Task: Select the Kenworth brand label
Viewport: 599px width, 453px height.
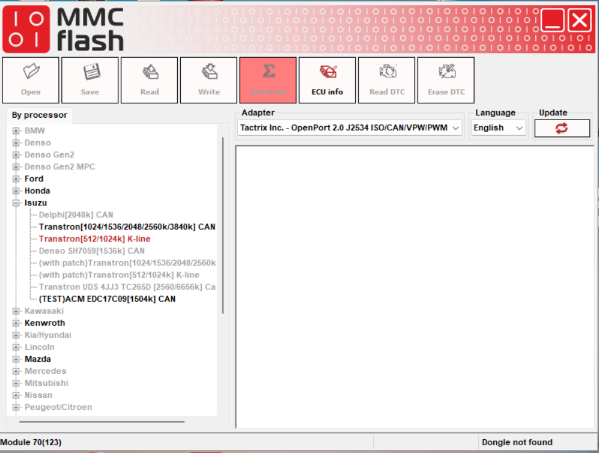Action: [44, 323]
